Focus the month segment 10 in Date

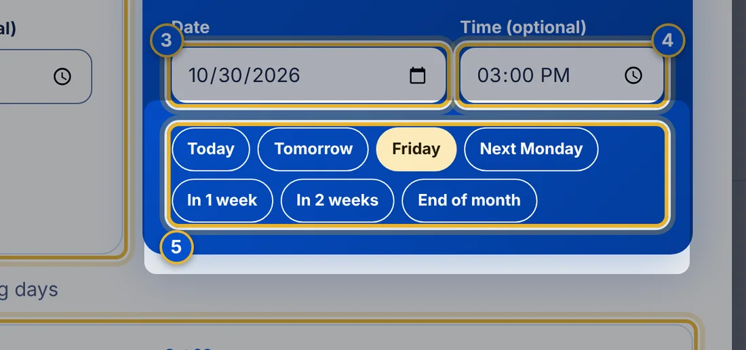coord(199,75)
